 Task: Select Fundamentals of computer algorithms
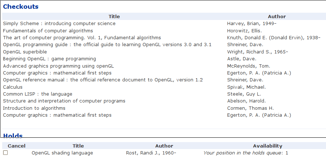pos(48,31)
